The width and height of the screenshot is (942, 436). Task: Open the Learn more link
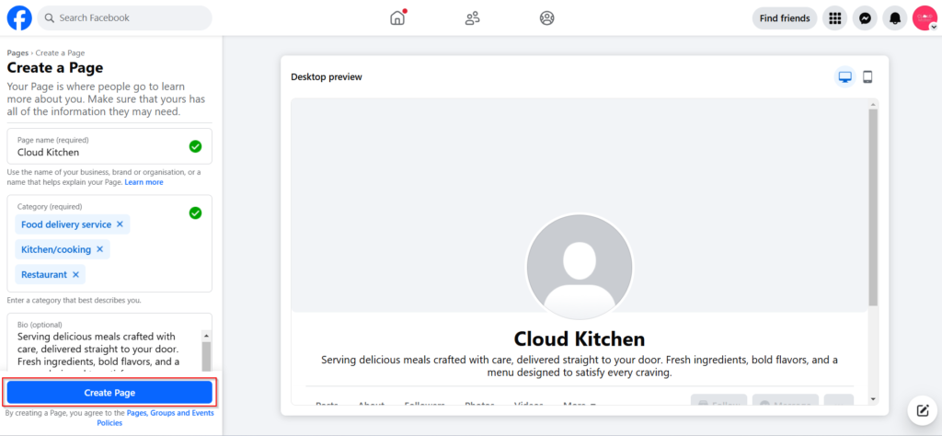coord(144,182)
